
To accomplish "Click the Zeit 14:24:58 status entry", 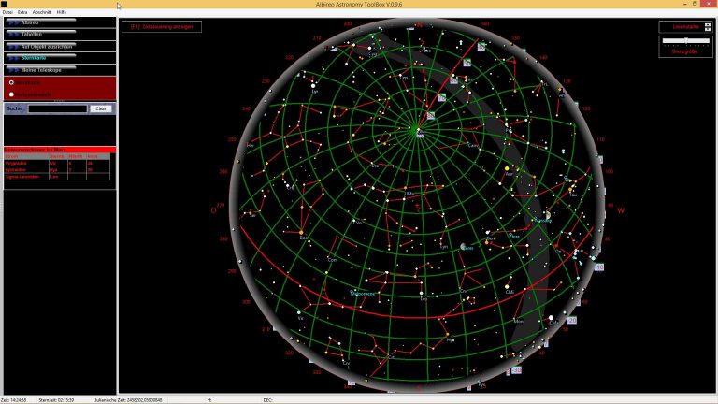I will [14, 400].
